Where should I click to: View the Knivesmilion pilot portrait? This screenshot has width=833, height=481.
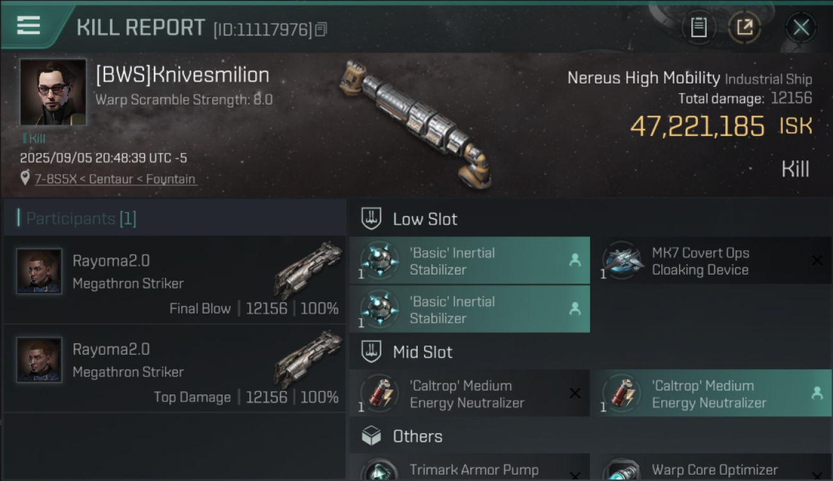click(53, 92)
